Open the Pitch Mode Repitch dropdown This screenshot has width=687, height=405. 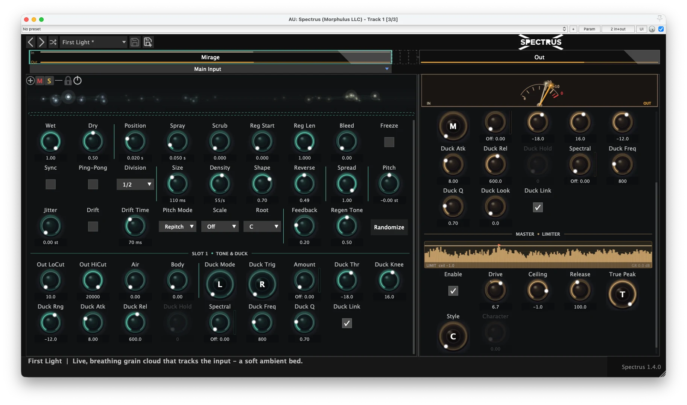[177, 226]
